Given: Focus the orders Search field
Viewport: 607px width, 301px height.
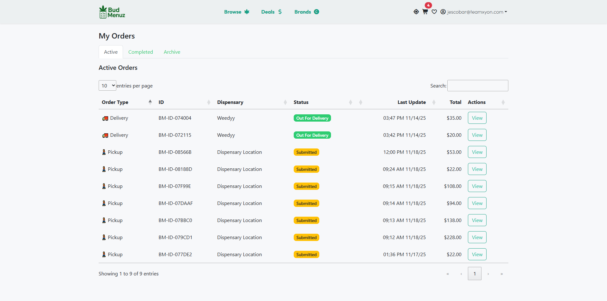Looking at the screenshot, I should pyautogui.click(x=477, y=86).
